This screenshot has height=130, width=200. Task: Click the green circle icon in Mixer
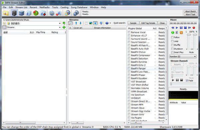point(173,33)
